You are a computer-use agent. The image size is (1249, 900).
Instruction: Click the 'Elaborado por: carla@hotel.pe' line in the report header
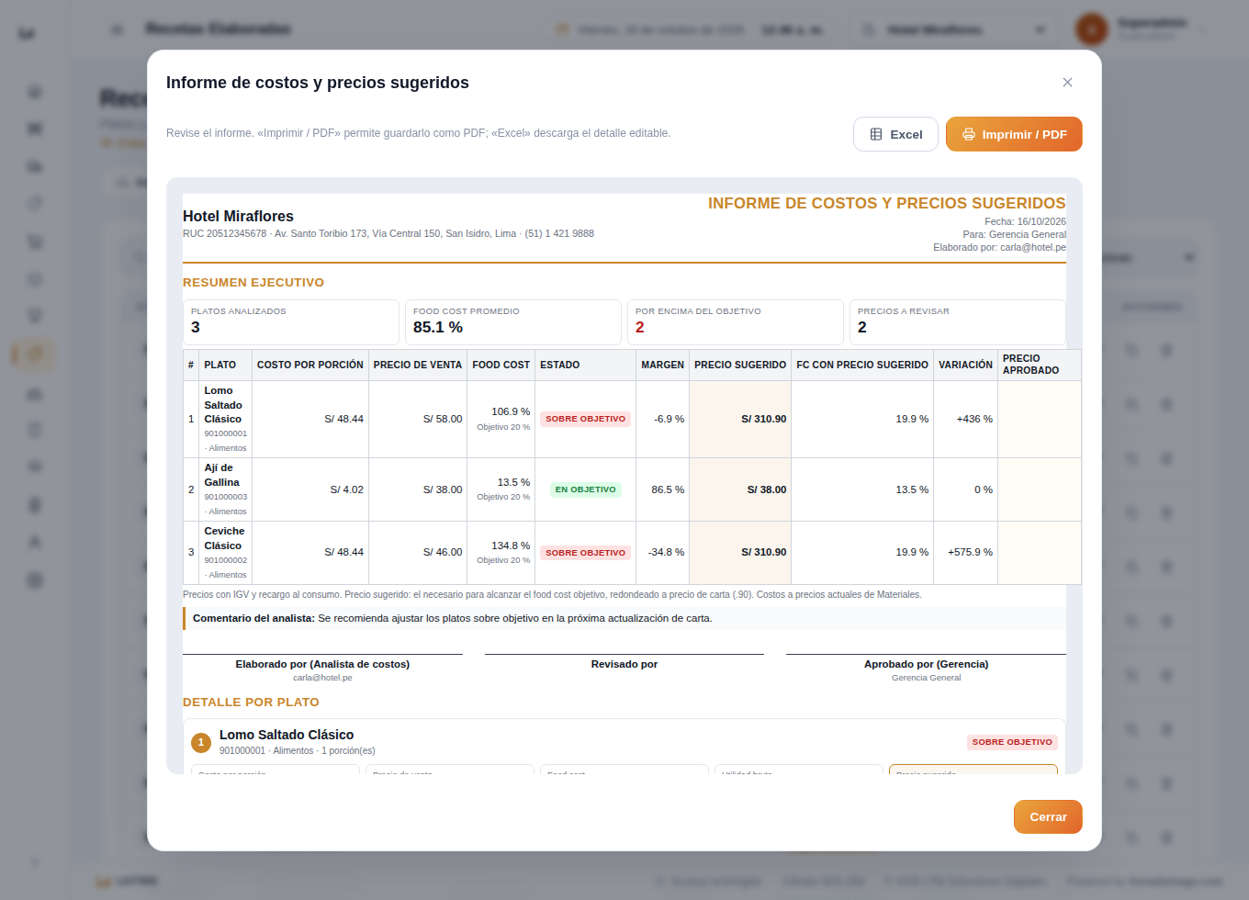click(999, 247)
